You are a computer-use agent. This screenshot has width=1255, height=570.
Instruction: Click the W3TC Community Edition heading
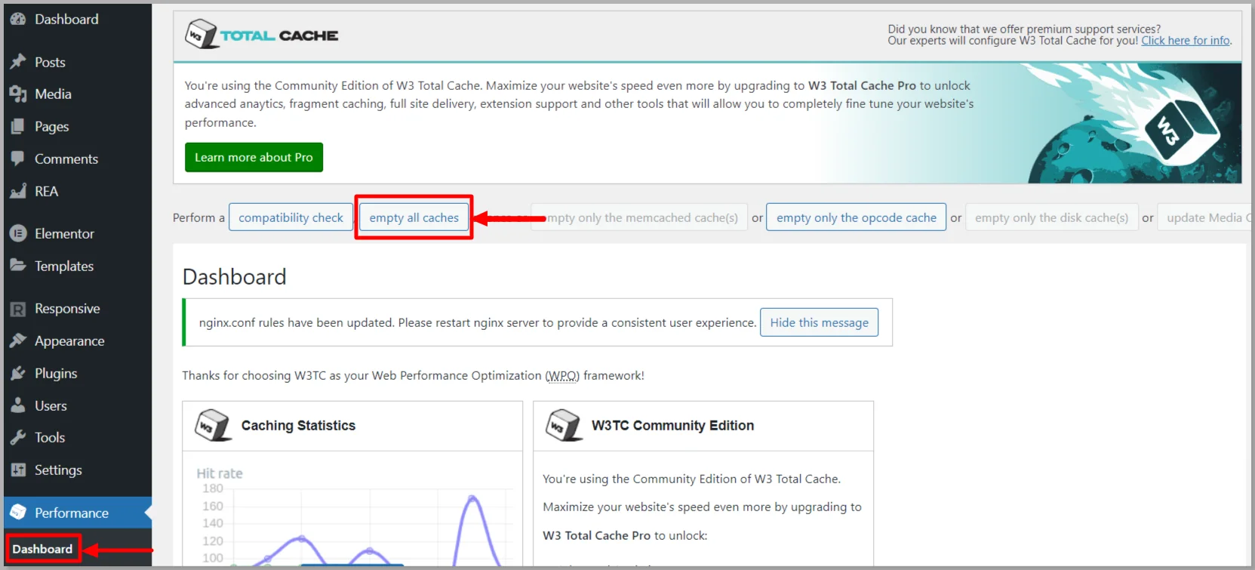[672, 426]
